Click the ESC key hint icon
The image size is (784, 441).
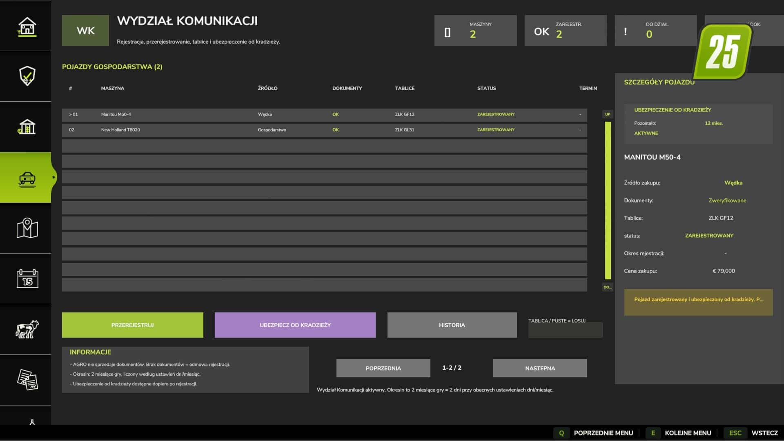point(735,433)
